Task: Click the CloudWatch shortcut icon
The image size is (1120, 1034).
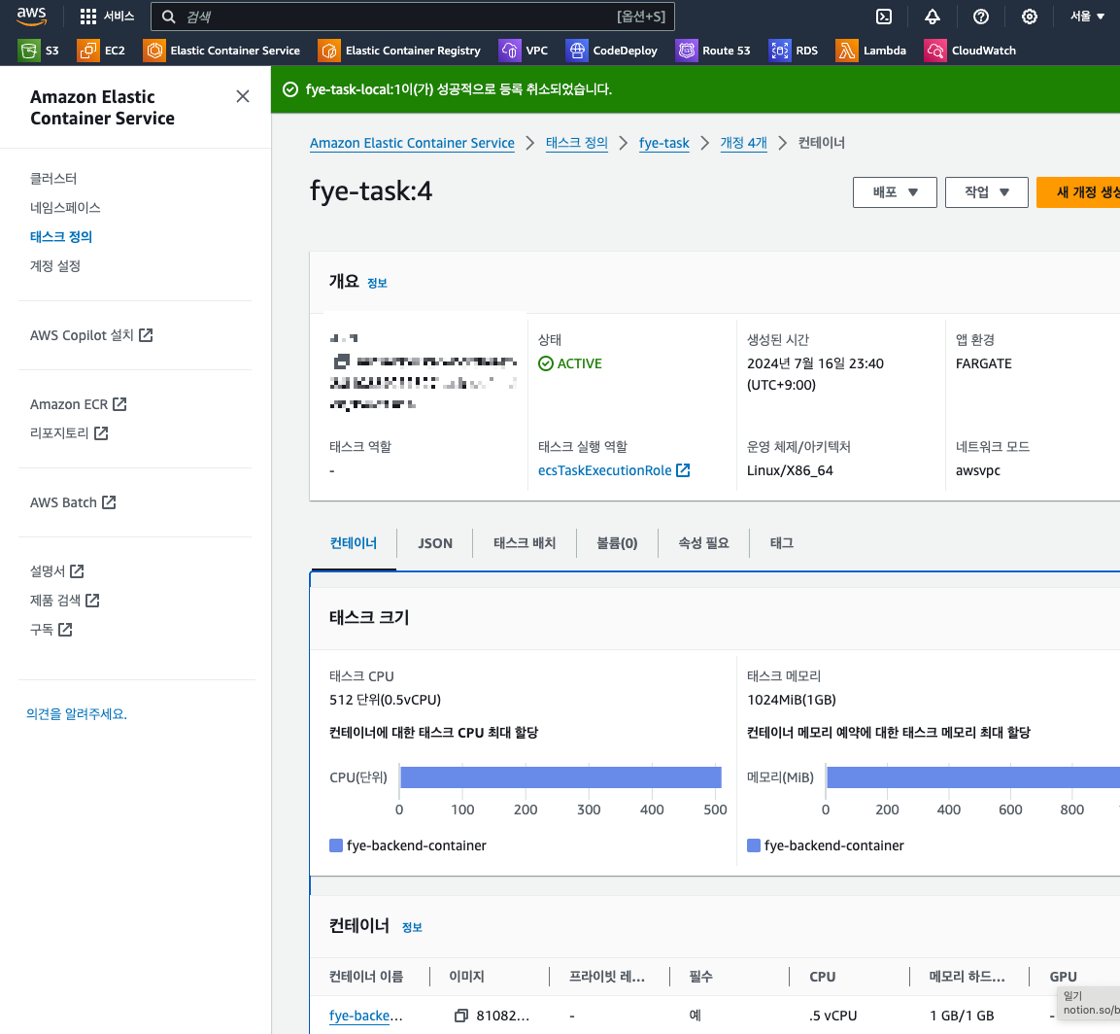Action: 935,50
